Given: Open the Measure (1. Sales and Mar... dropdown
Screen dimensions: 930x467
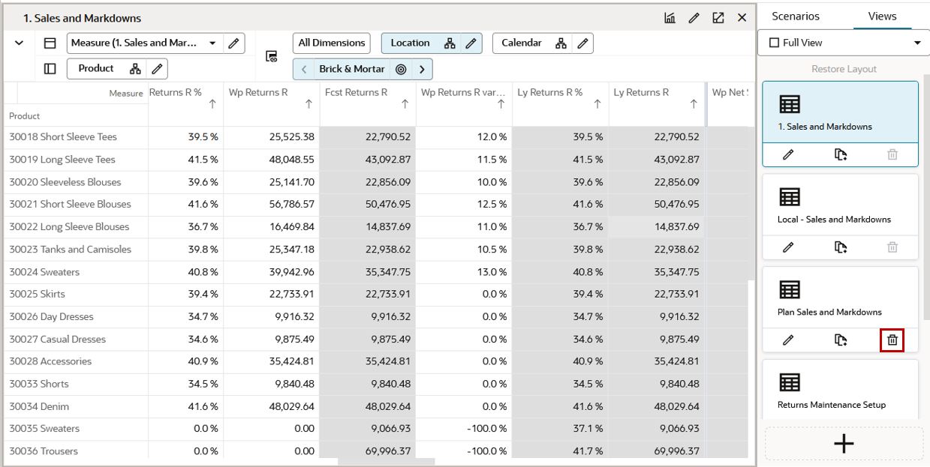Looking at the screenshot, I should [212, 43].
